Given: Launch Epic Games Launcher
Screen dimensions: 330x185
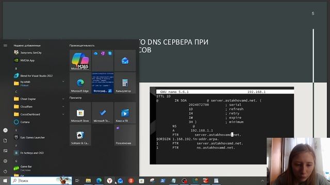Looking at the screenshot, I should pyautogui.click(x=32, y=137).
